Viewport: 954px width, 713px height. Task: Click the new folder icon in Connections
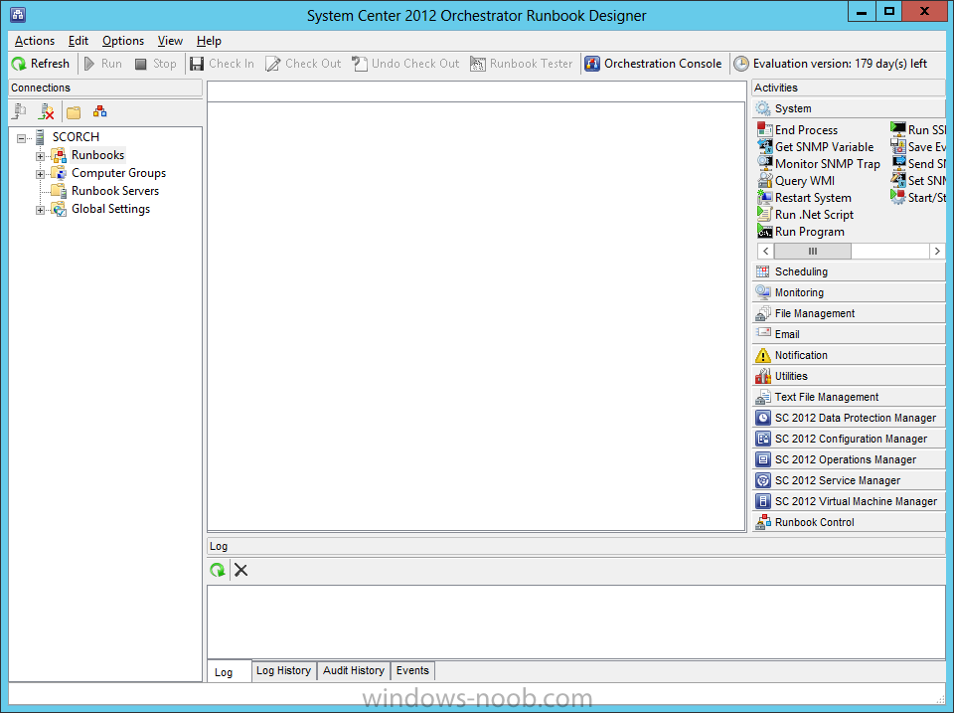click(x=74, y=112)
